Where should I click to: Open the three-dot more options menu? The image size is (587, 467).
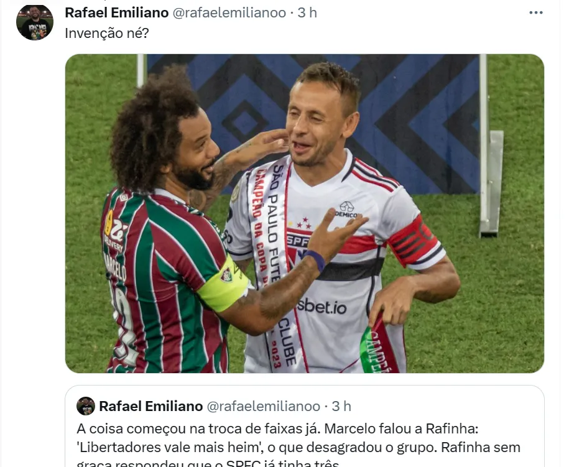pos(536,12)
